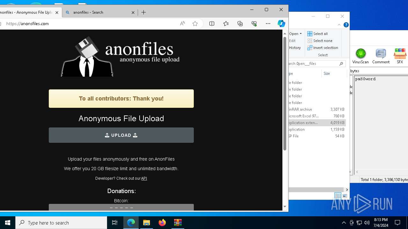The image size is (408, 229).
Task: Click the network icon in system tray
Action: [x=359, y=223]
